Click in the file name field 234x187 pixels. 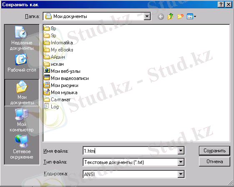(130, 151)
